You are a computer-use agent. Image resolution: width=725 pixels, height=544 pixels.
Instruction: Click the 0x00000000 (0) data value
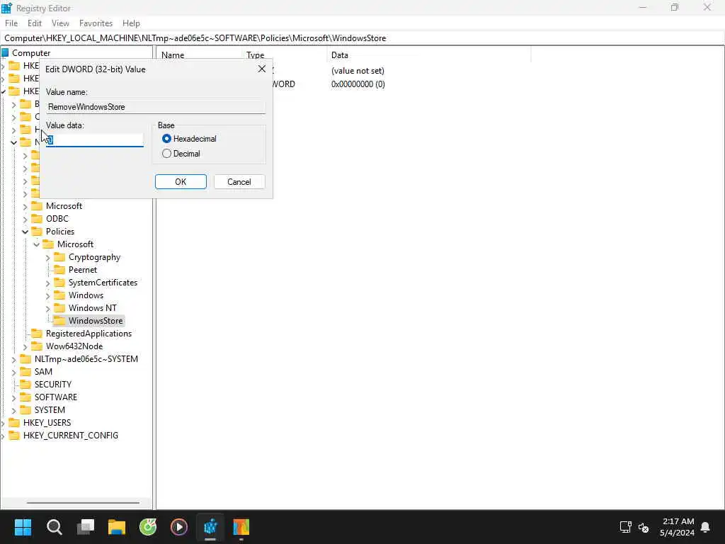[x=358, y=84]
